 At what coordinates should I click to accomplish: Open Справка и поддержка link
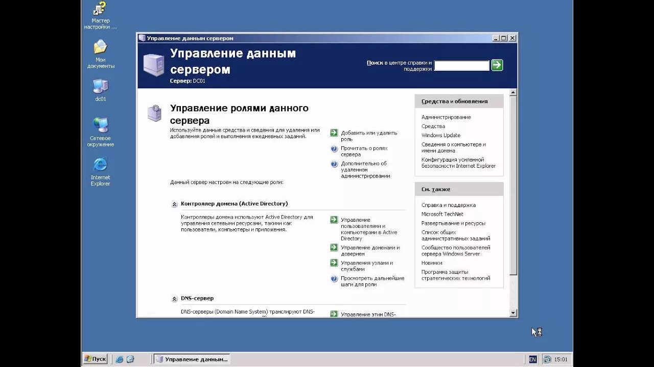pos(449,205)
